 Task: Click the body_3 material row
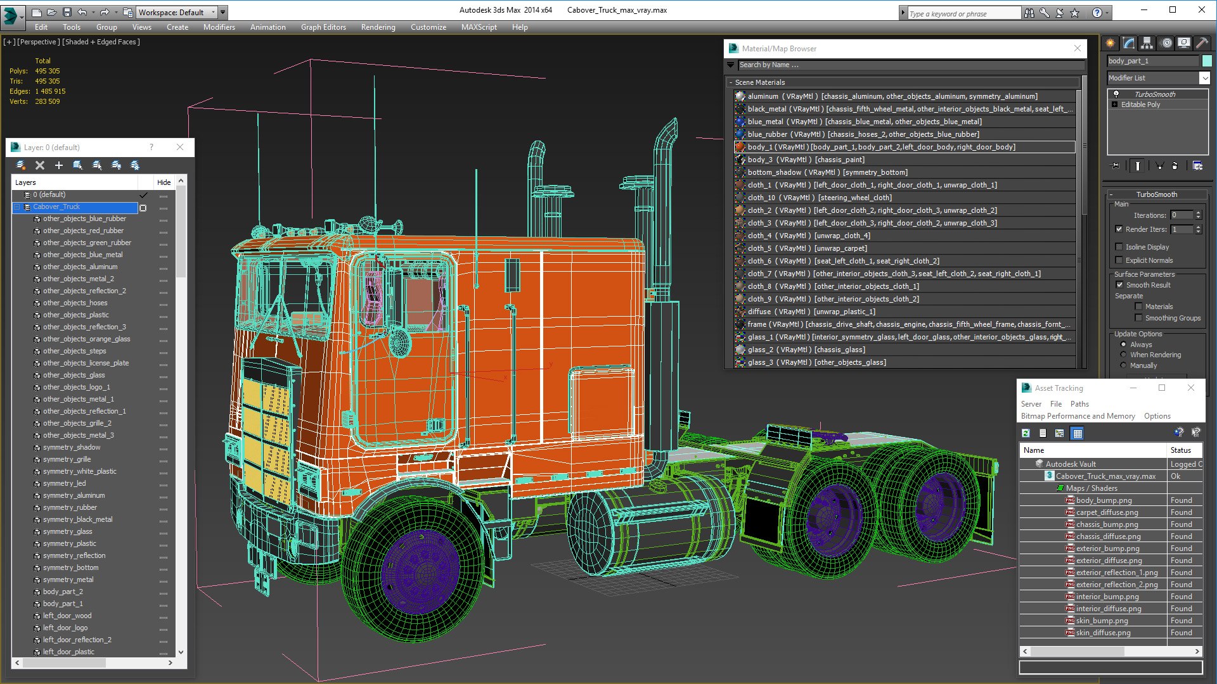click(905, 160)
